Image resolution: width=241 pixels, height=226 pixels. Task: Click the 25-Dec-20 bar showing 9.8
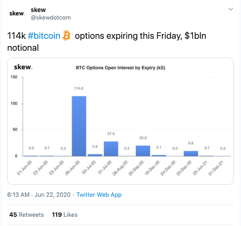point(191,154)
